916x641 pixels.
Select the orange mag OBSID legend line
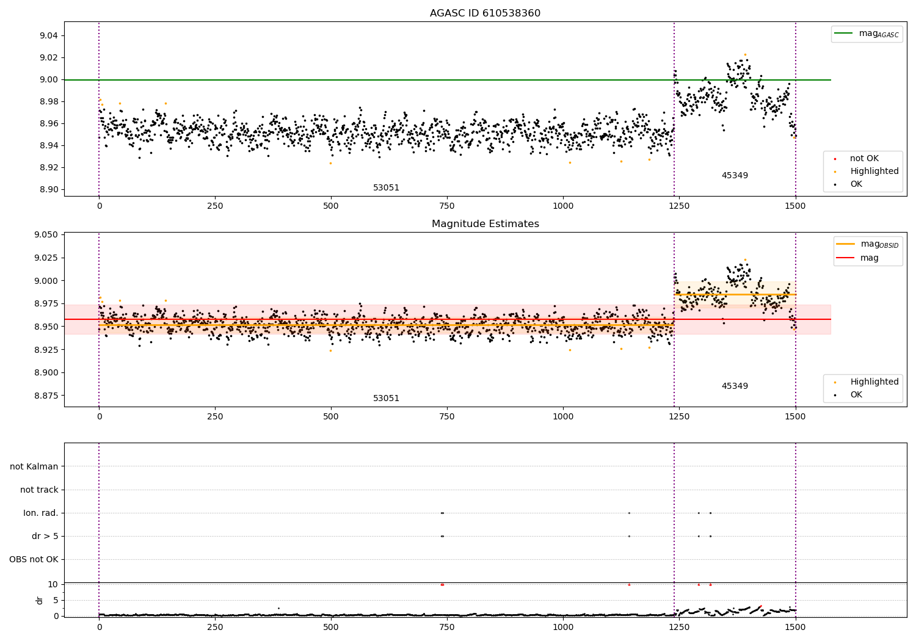(x=845, y=244)
